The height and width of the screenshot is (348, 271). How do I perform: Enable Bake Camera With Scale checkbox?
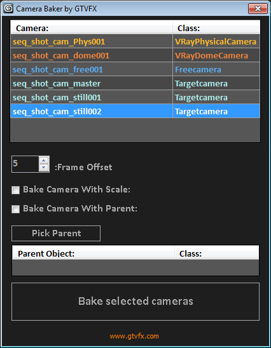pos(15,191)
